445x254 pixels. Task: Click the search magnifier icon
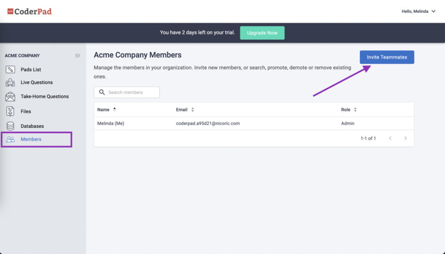pos(102,92)
